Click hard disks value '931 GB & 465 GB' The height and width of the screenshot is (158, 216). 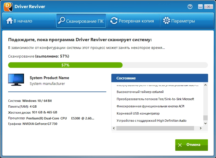(45, 112)
